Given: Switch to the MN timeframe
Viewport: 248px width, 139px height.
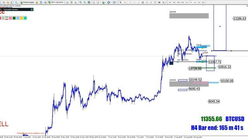Looking at the screenshot, I should (x=203, y=2).
